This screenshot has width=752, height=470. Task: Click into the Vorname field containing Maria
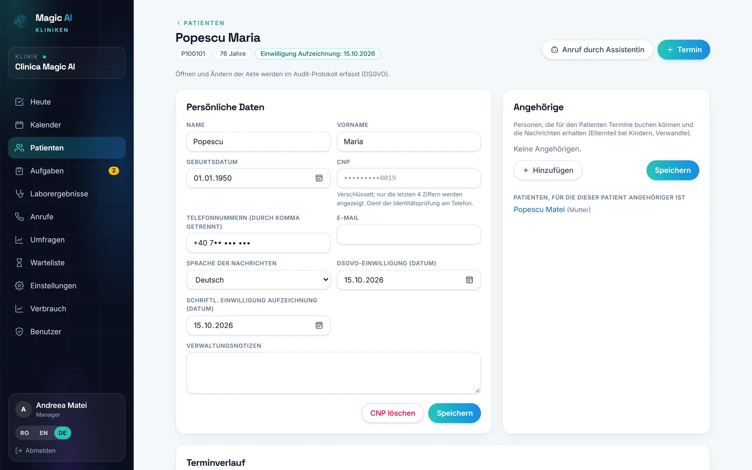[409, 141]
